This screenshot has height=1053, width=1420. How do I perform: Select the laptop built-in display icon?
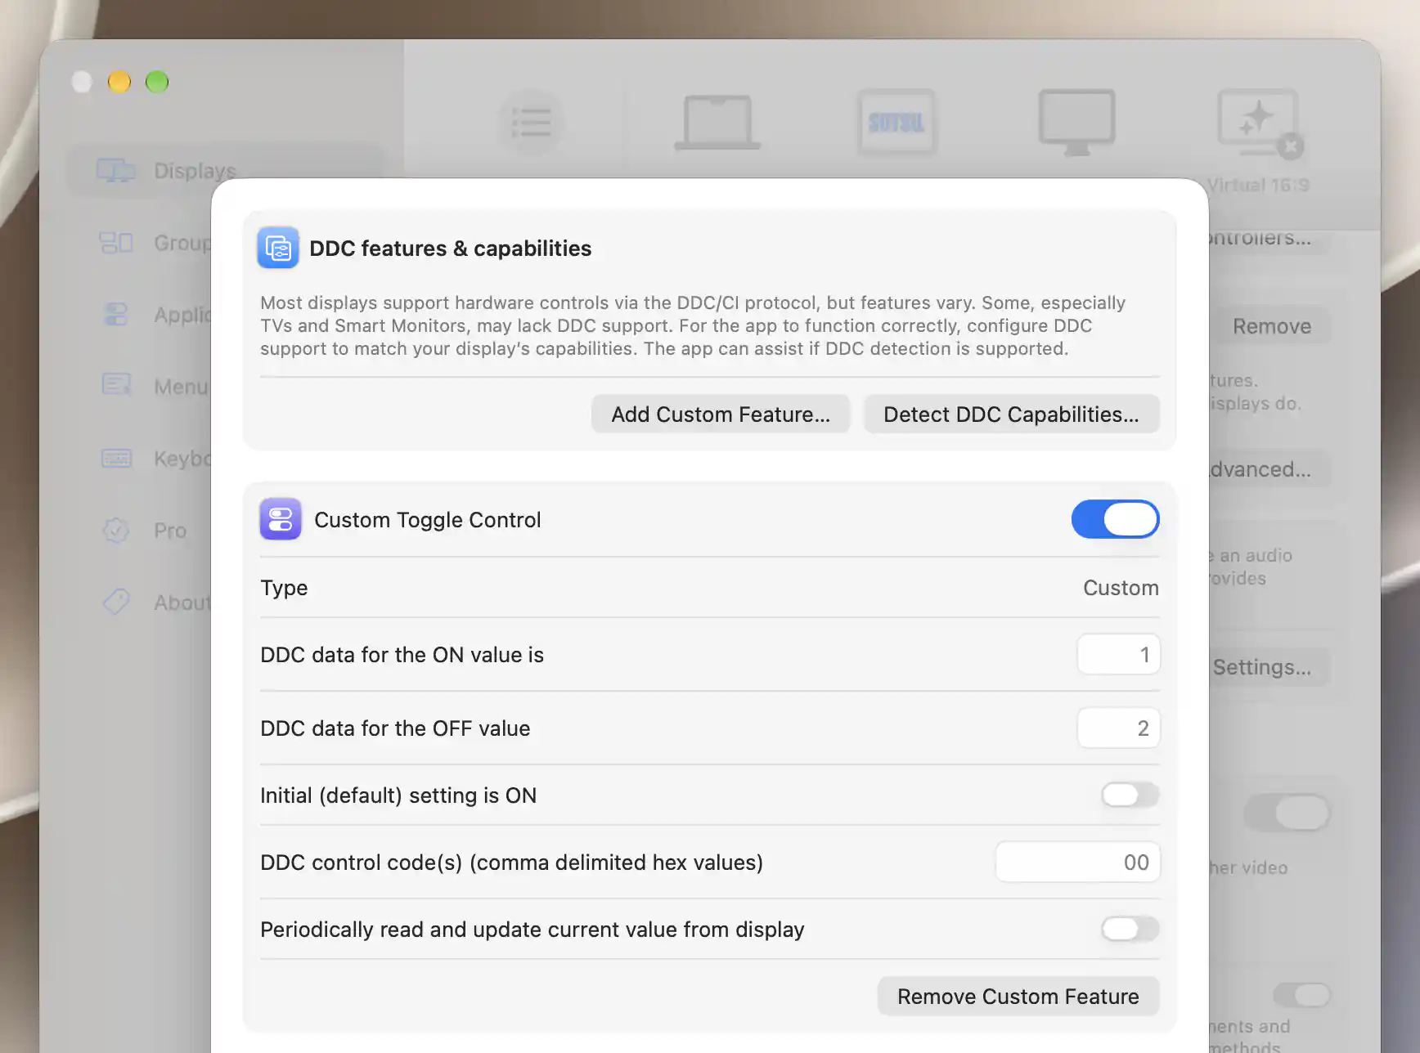tap(717, 123)
